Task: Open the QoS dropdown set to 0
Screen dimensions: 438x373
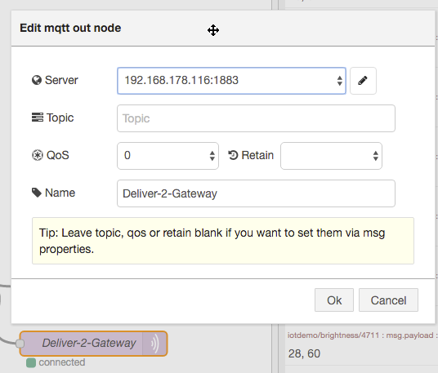Action: coord(168,156)
